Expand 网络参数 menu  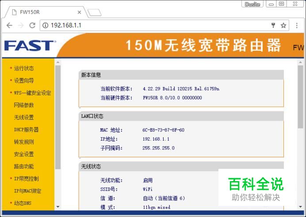[24, 105]
